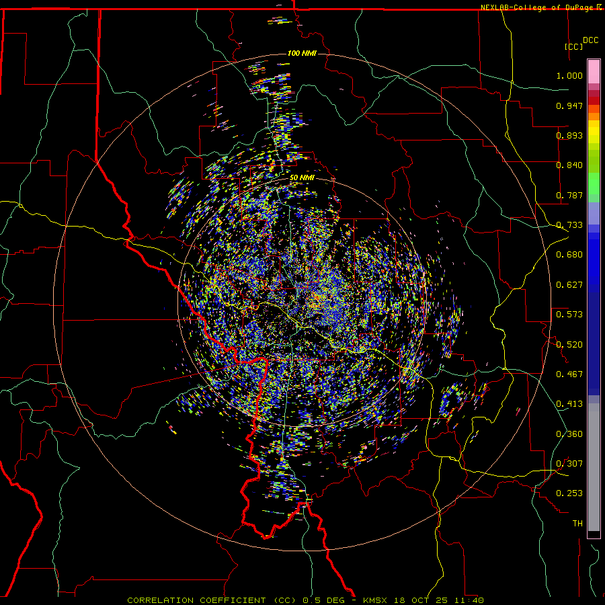The width and height of the screenshot is (605, 605).
Task: Click the 0.680 legend value
Action: point(569,255)
